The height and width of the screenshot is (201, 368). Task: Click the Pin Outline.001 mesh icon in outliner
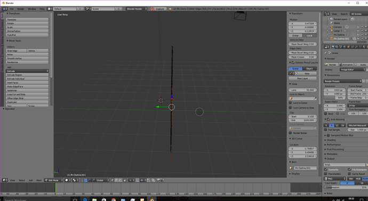coord(332,38)
